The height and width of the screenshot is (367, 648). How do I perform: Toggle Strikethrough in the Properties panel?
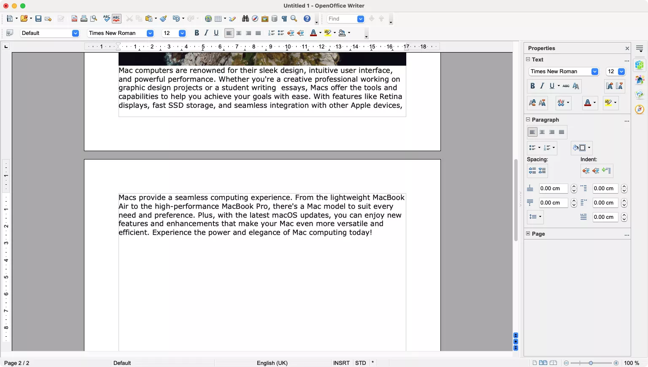tap(566, 86)
